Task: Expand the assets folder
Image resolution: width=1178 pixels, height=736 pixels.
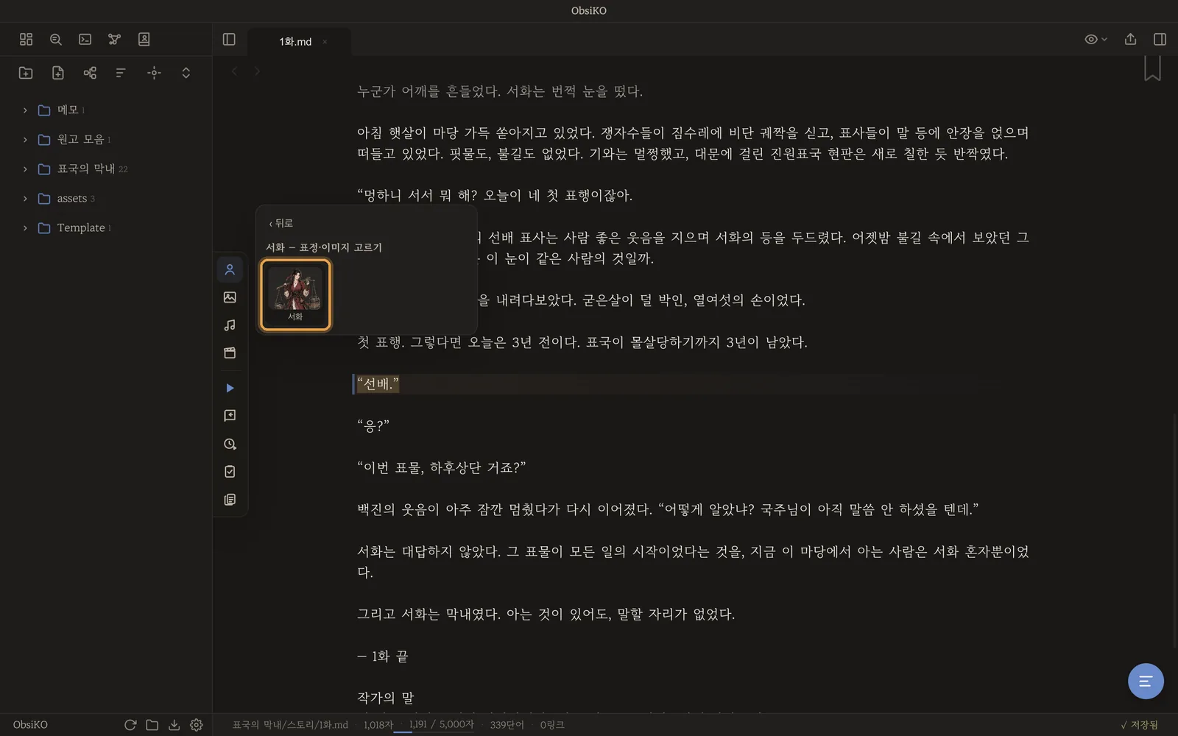Action: pyautogui.click(x=25, y=199)
